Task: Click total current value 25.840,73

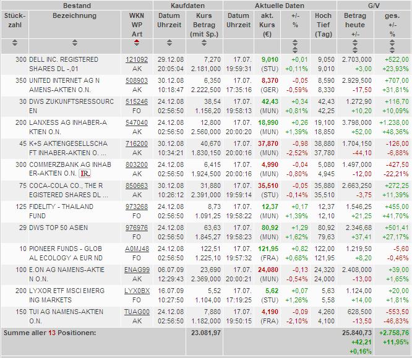Action: 357,333
